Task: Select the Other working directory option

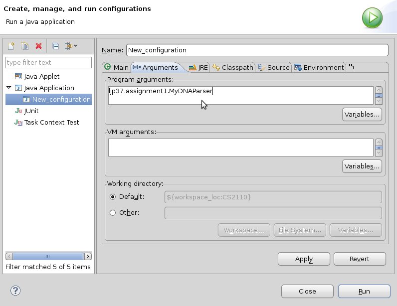Action: [113, 213]
